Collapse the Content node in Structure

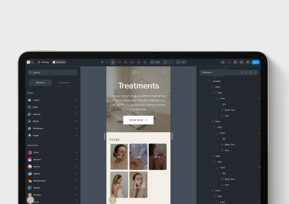[x=207, y=81]
